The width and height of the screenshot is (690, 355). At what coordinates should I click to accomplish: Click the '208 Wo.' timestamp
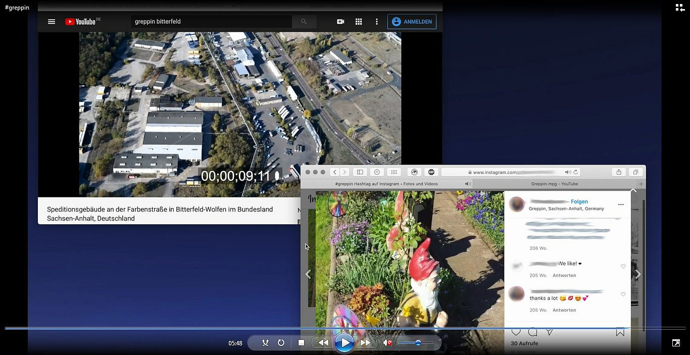pos(538,248)
